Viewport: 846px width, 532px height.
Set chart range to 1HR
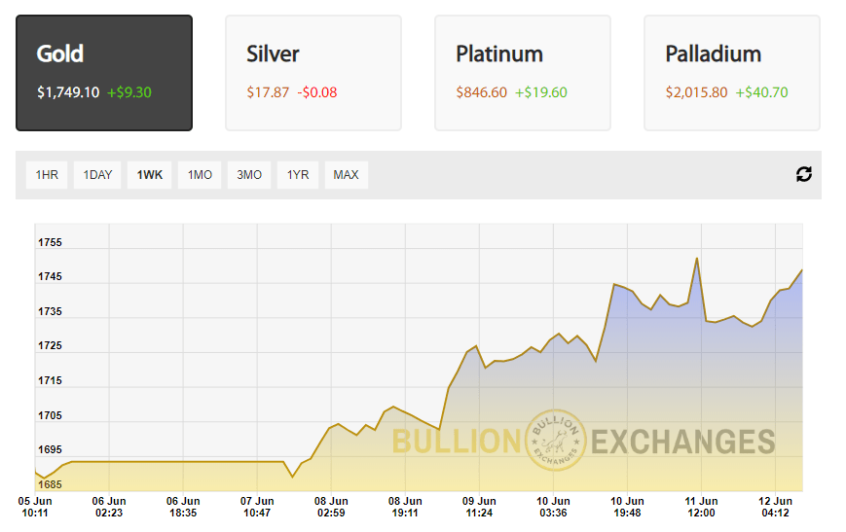coord(47,175)
